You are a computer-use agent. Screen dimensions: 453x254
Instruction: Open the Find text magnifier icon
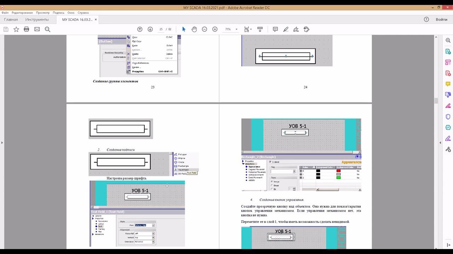pyautogui.click(x=47, y=29)
